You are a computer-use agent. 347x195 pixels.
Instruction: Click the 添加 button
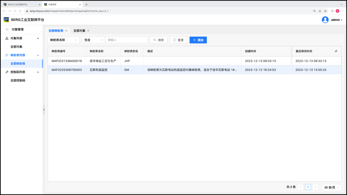click(198, 40)
